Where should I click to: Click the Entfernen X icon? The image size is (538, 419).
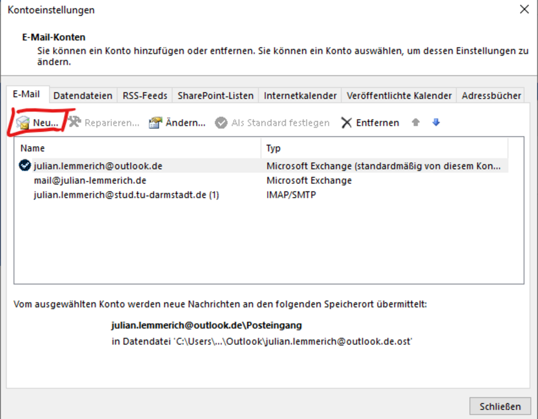coord(347,123)
